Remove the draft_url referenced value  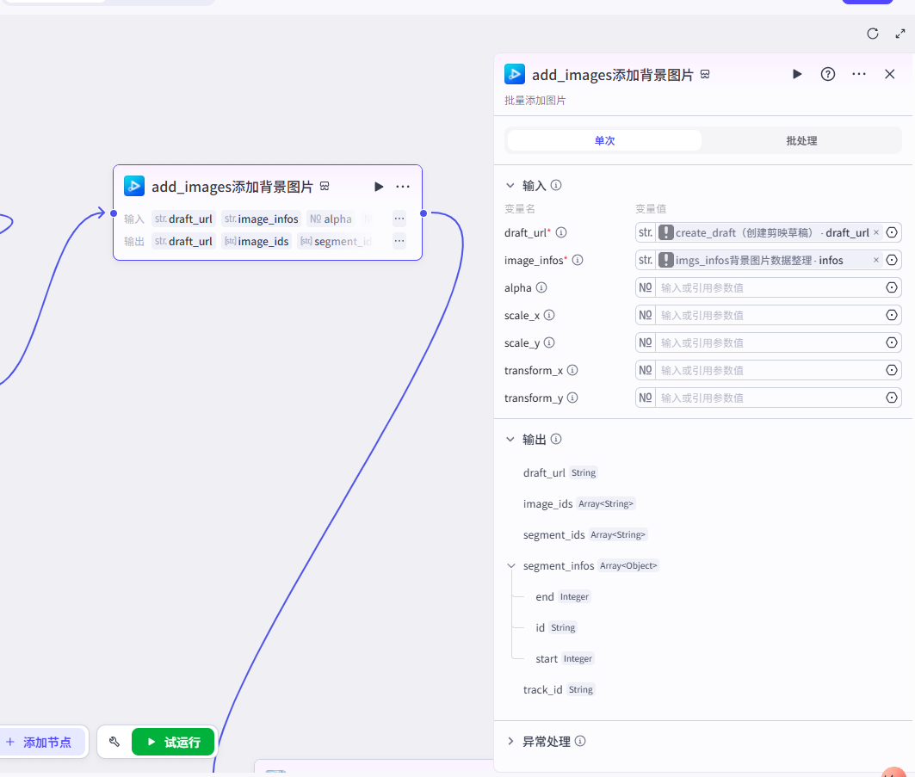tap(876, 232)
